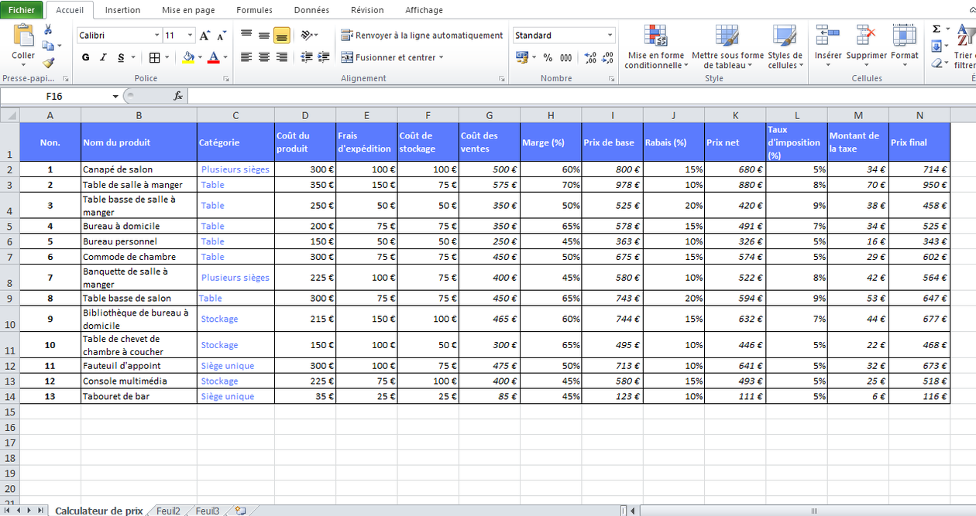Open the Fichier tab
This screenshot has height=516, width=976.
(22, 10)
